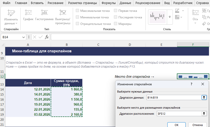Screen dimensions: 210x127
Task: Select the Column sparkline type (Гистограмма)
Action: click(44, 15)
